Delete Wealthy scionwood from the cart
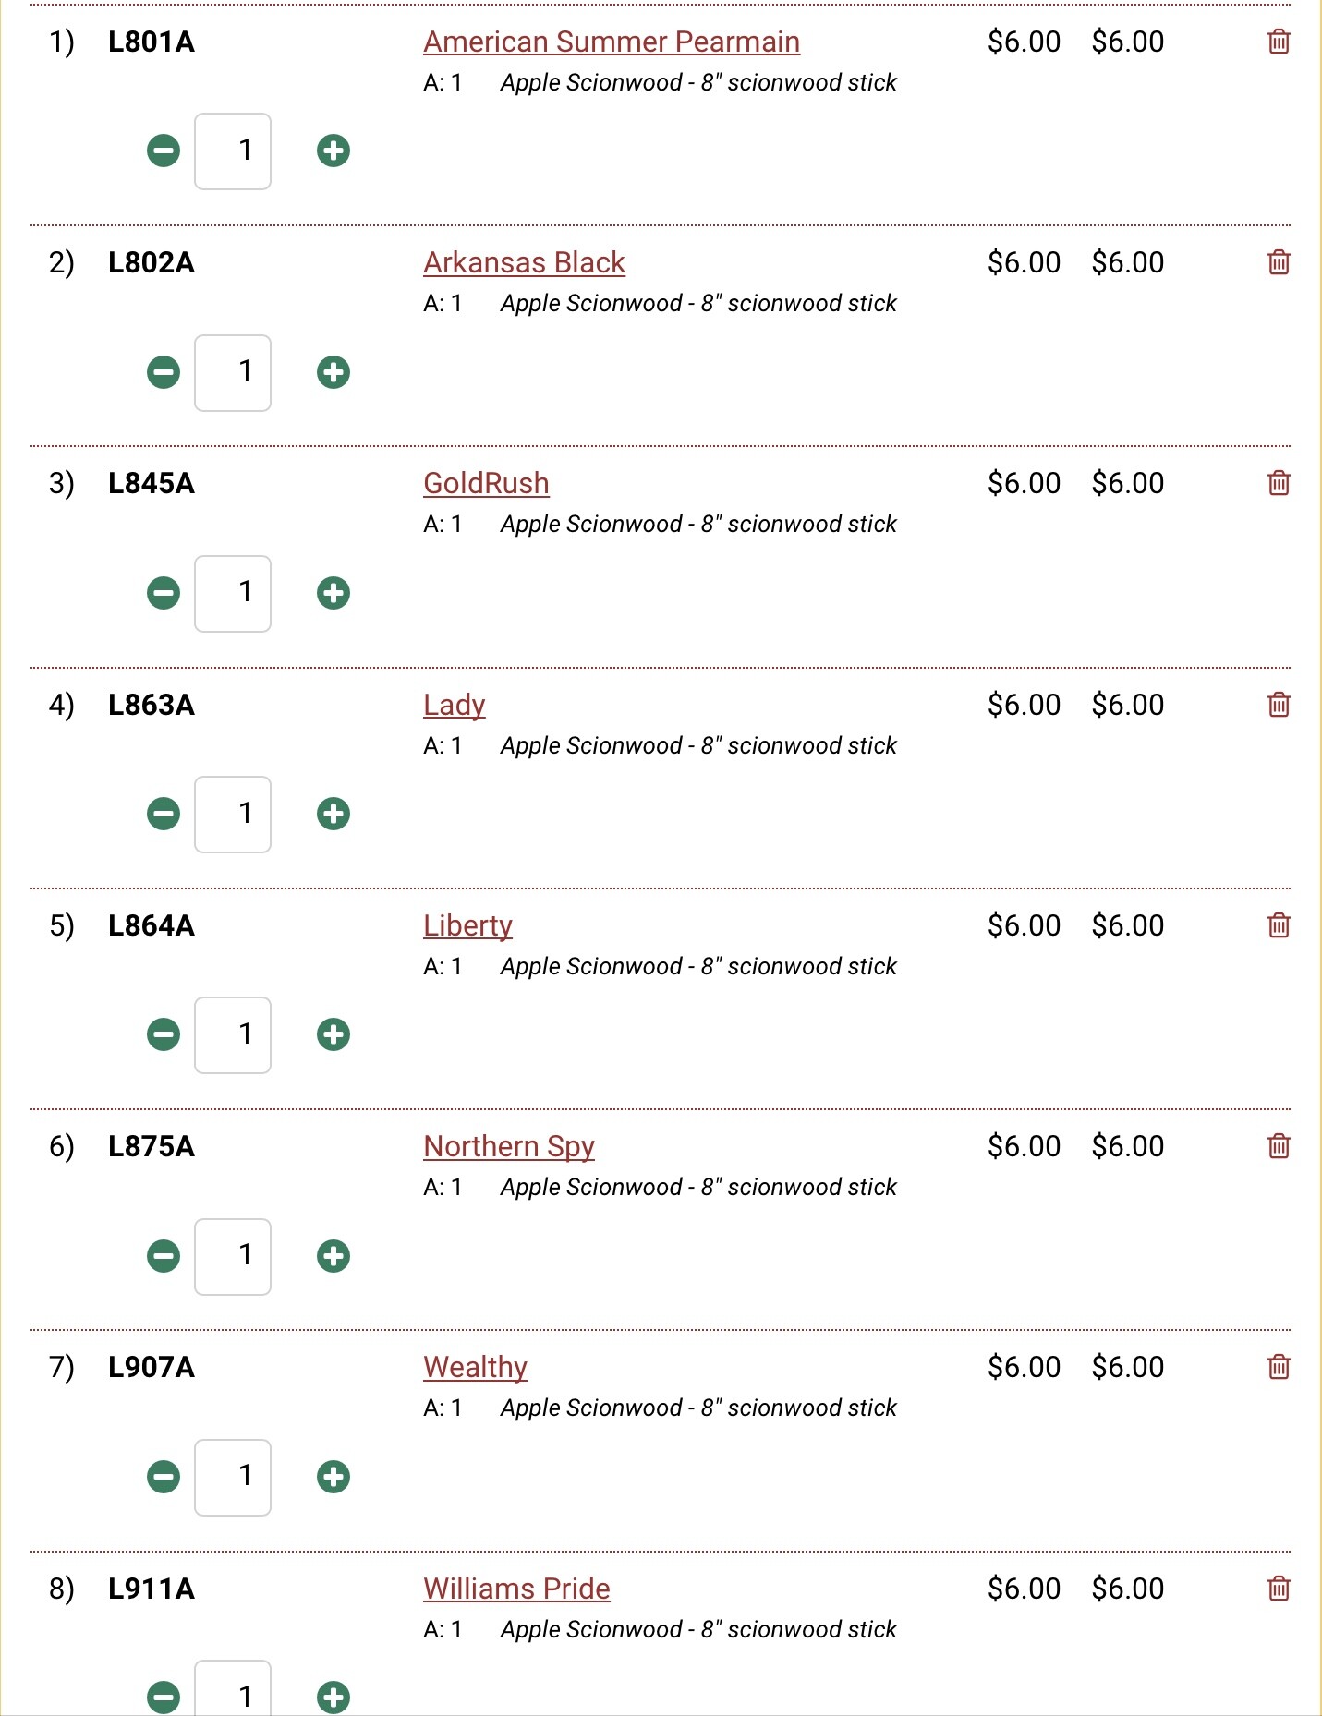 pos(1279,1367)
